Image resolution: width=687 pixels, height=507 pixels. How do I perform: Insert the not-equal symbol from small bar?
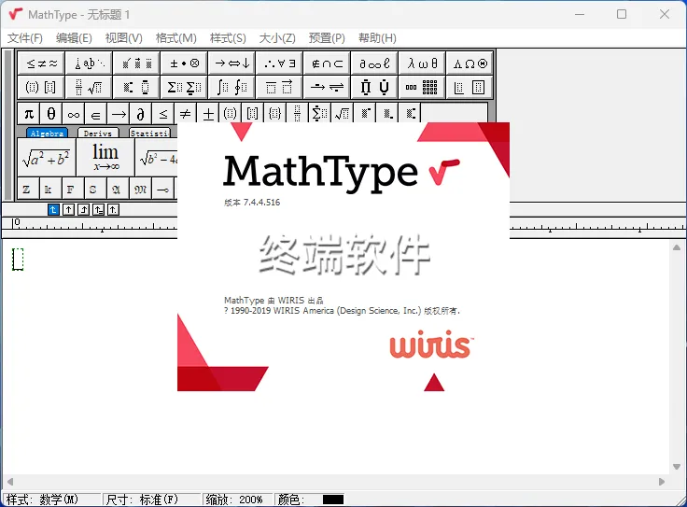point(186,114)
